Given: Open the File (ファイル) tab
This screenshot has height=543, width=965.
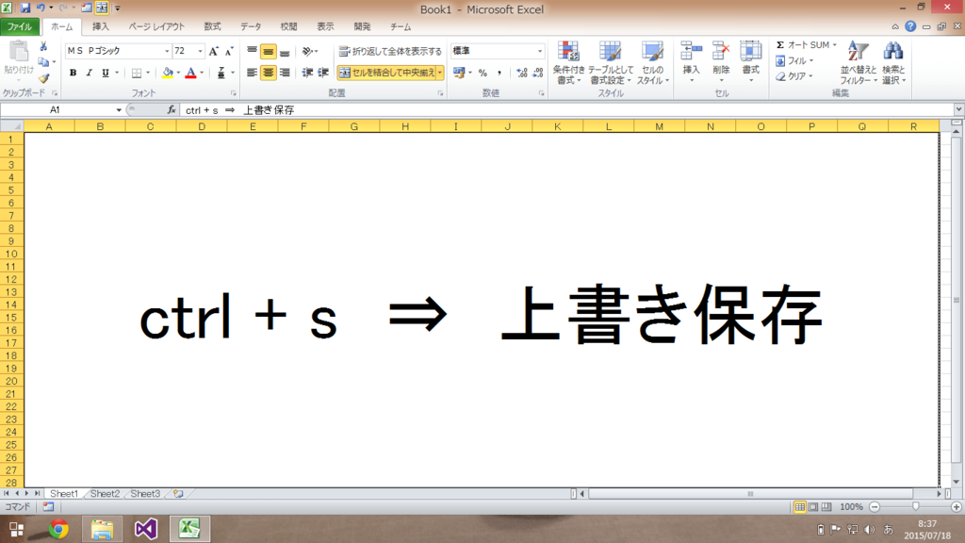Looking at the screenshot, I should [20, 26].
